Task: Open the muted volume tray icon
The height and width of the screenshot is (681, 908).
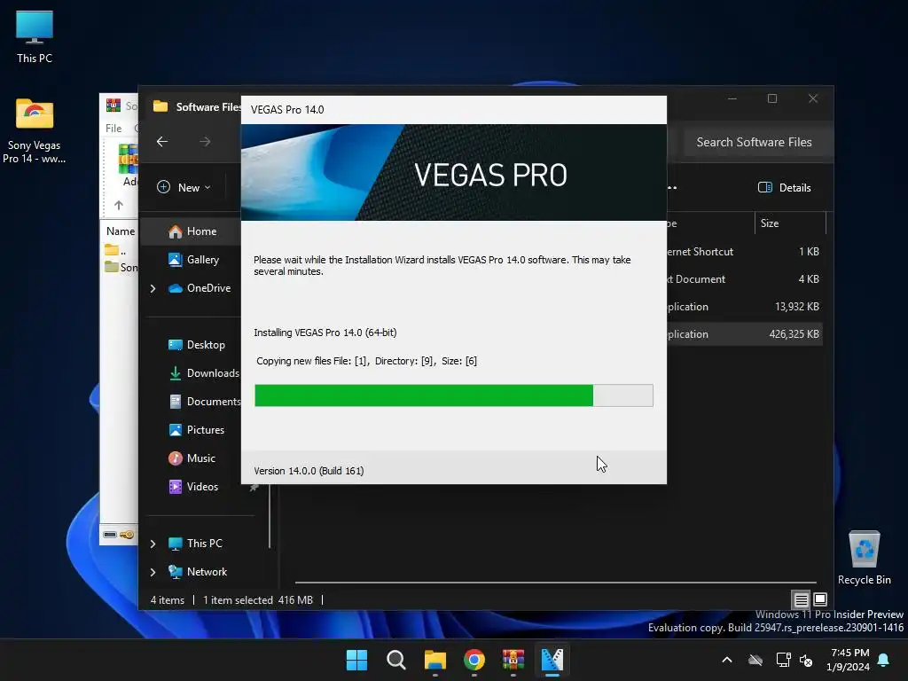Action: (805, 660)
